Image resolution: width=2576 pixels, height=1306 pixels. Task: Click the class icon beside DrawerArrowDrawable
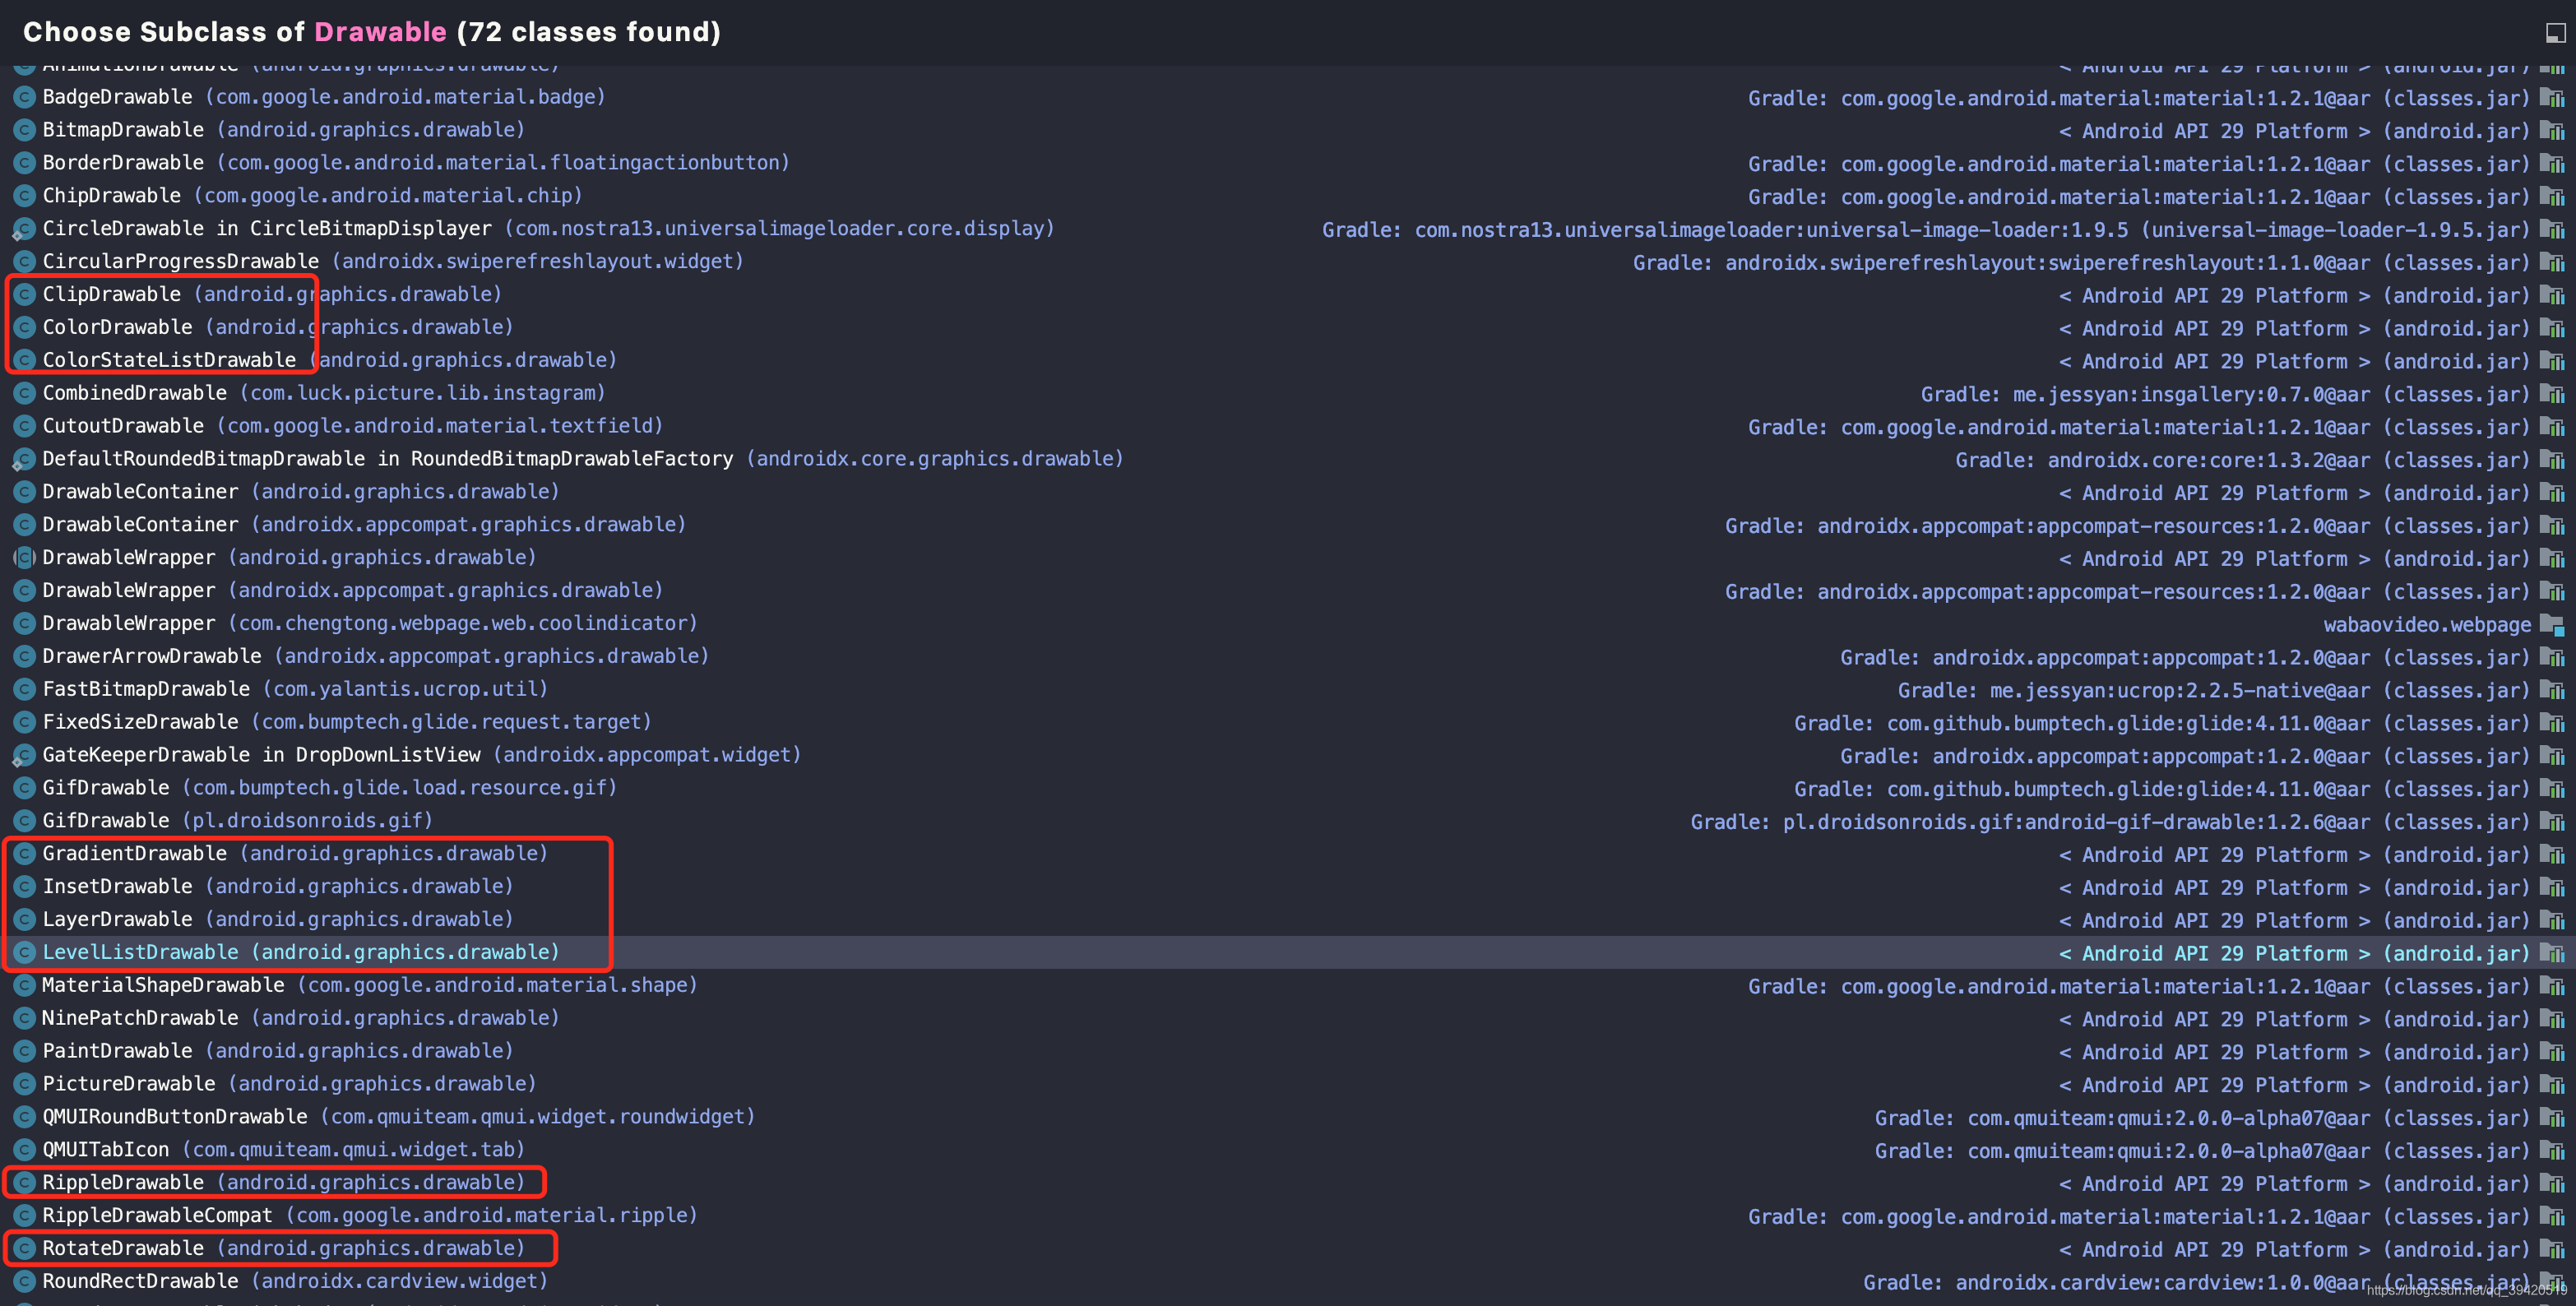pyautogui.click(x=24, y=657)
